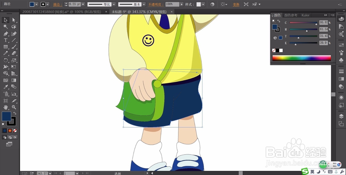Select the Eyedropper tool

click(x=6, y=87)
